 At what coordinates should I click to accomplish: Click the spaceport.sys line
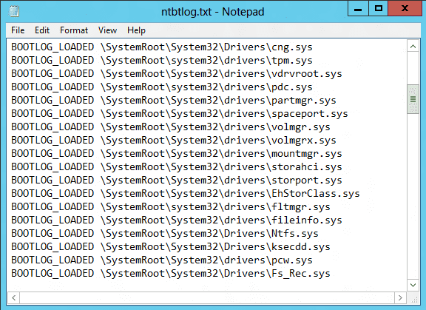coord(180,114)
